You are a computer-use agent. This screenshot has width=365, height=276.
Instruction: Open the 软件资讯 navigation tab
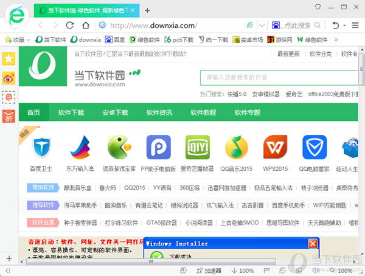(159, 112)
